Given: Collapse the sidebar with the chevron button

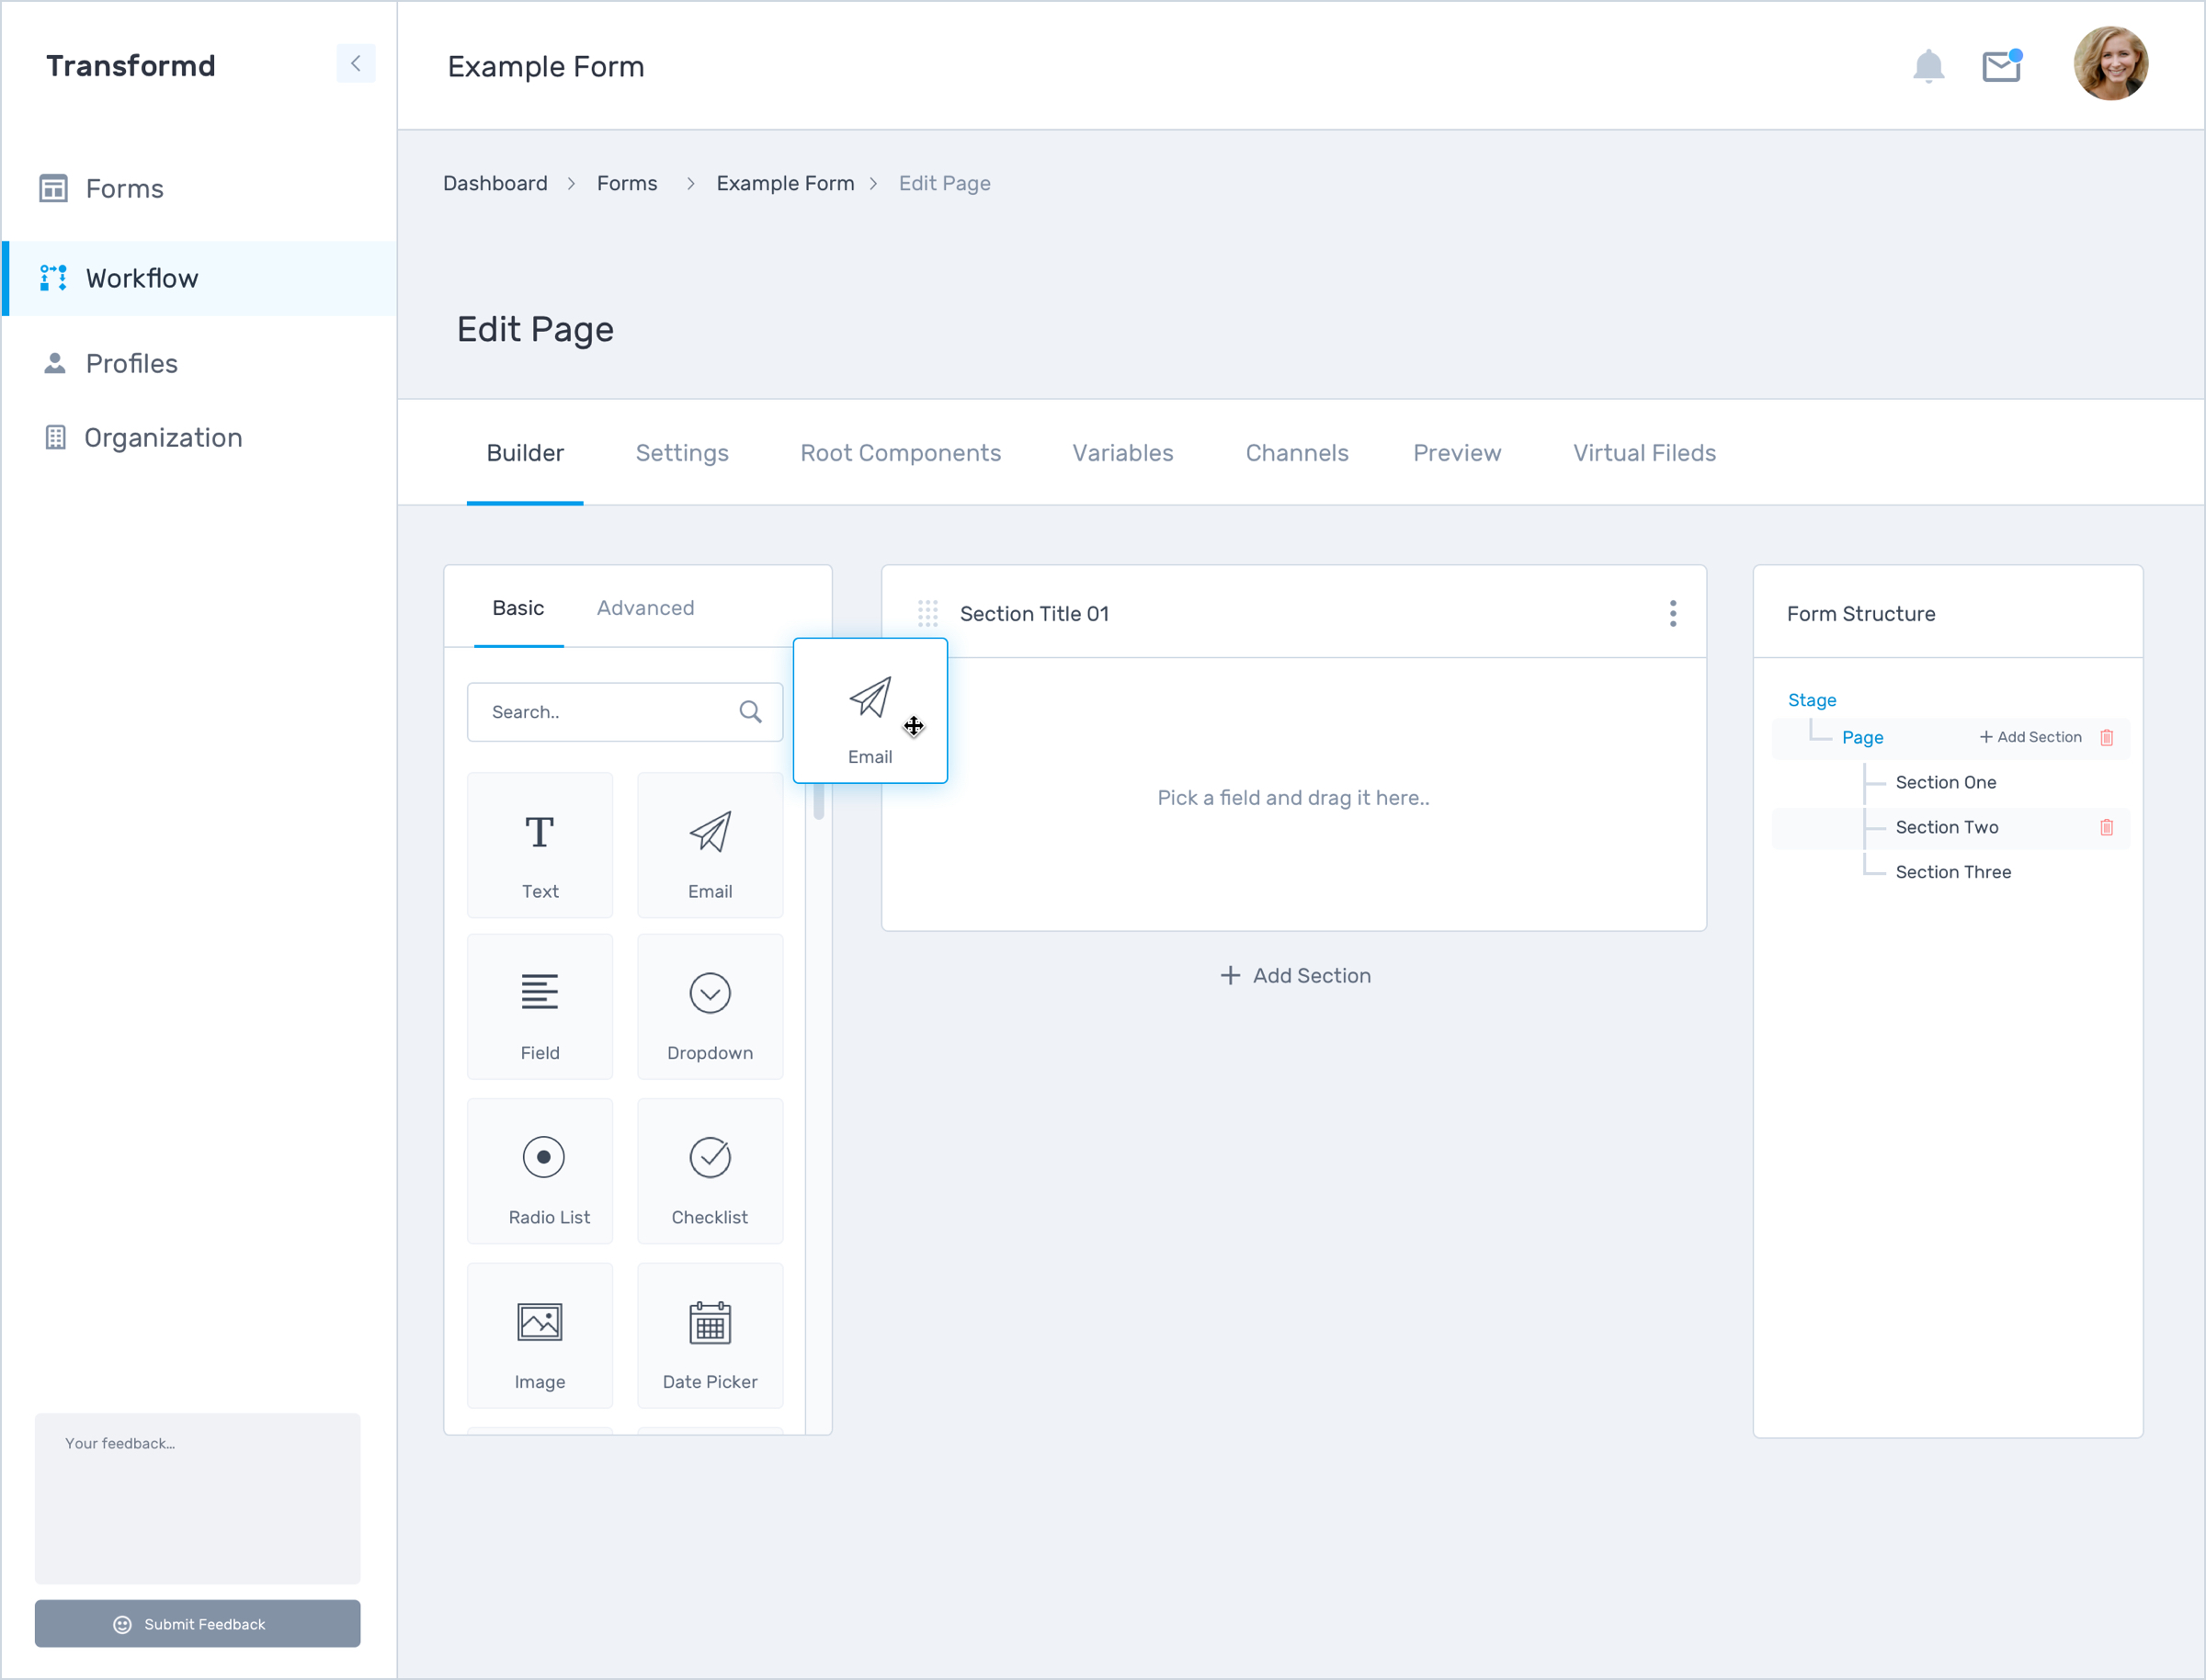Looking at the screenshot, I should point(355,64).
